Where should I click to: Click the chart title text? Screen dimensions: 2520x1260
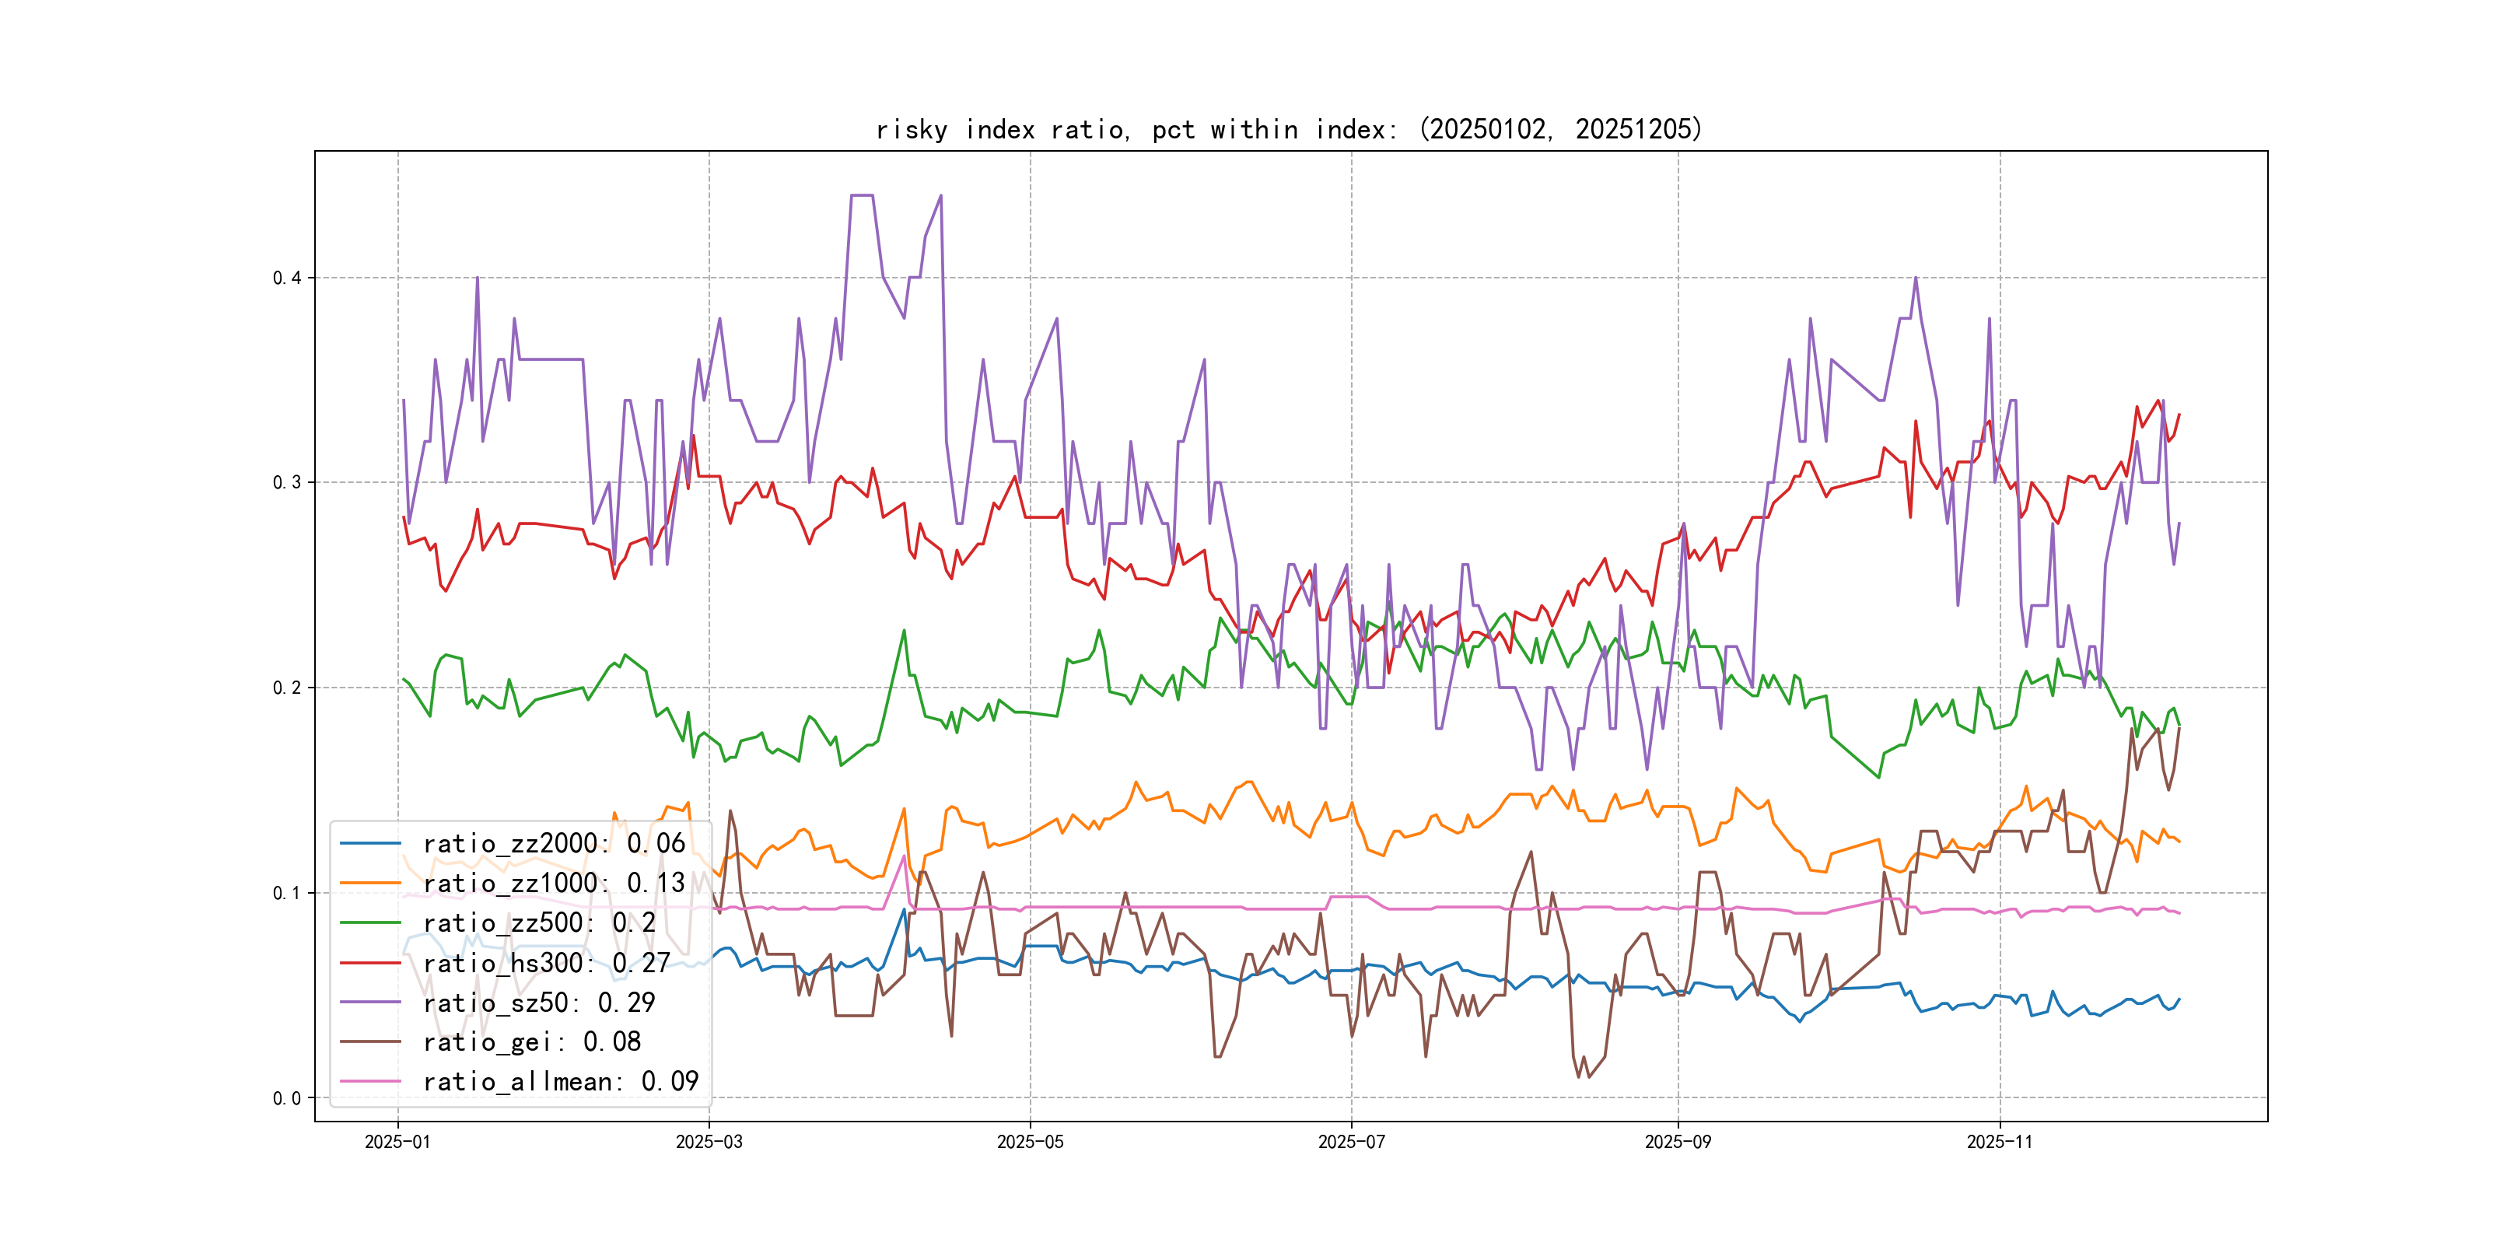point(1290,130)
